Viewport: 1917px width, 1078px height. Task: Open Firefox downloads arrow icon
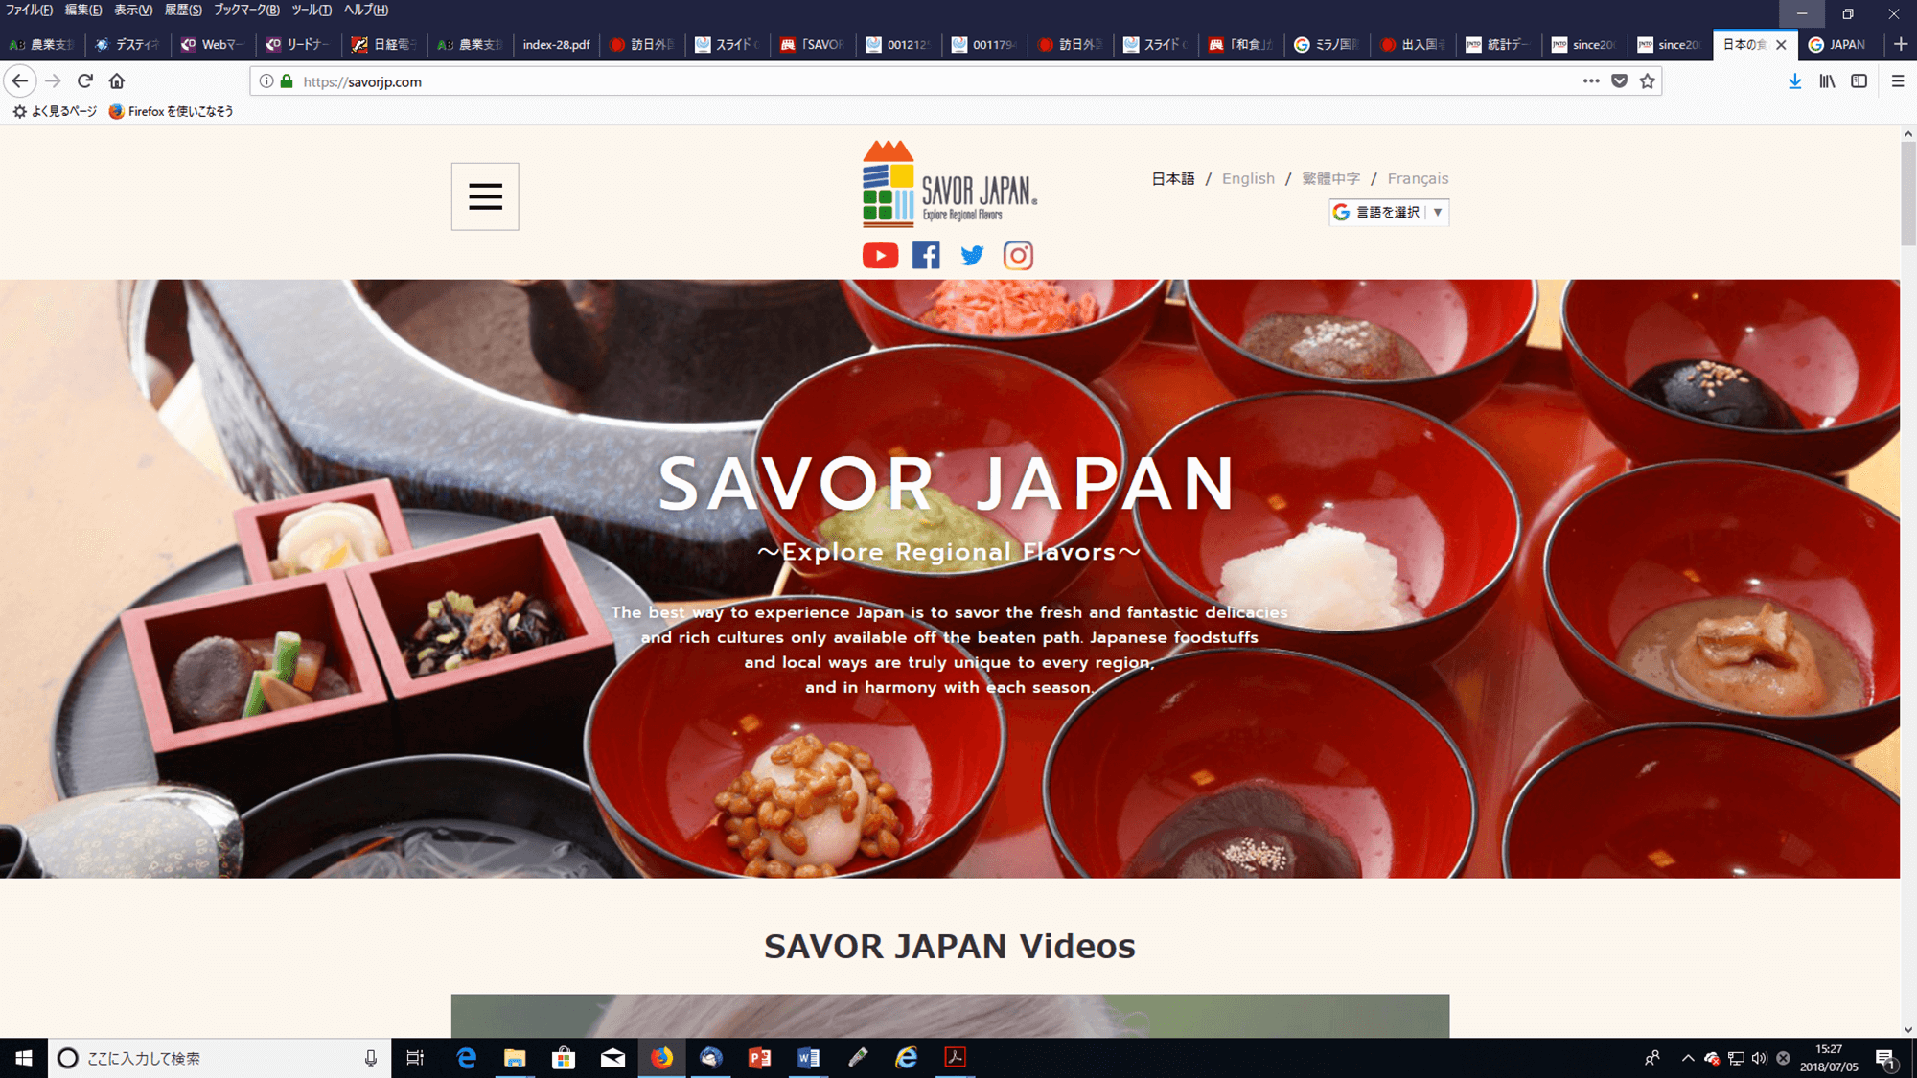point(1794,81)
